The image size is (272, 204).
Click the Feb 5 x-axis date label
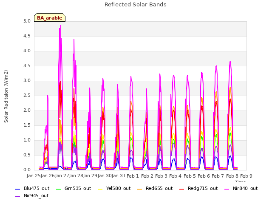[190, 176]
